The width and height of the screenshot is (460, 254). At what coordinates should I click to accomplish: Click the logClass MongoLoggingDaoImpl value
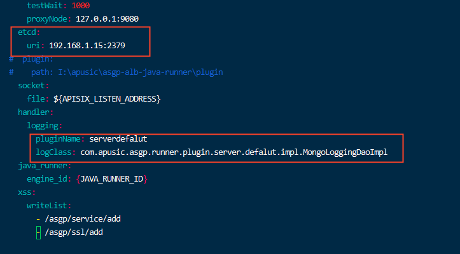coord(233,152)
